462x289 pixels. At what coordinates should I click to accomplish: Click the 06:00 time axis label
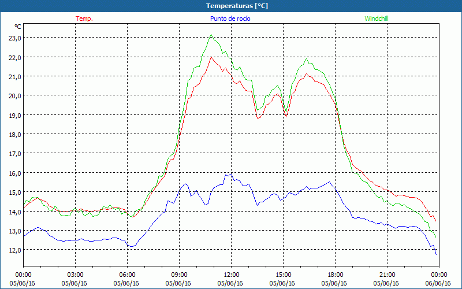[127, 275]
